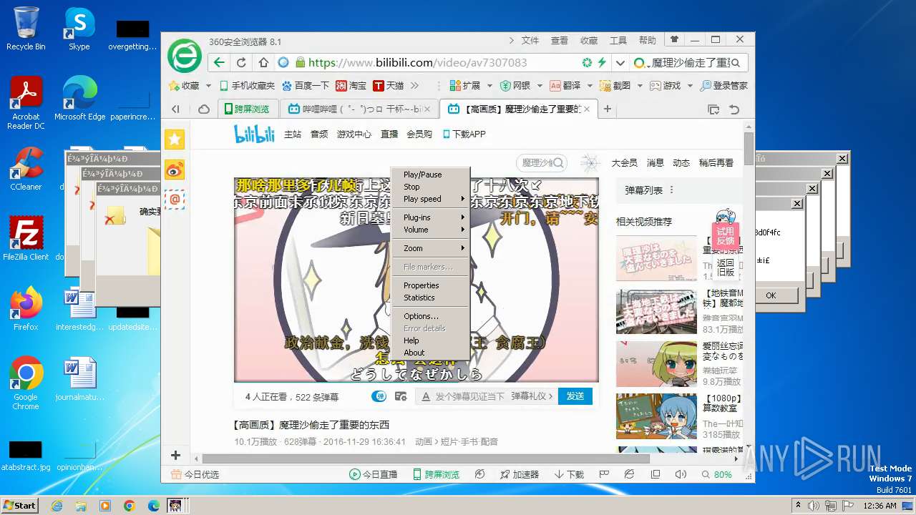Add a sidebar item with the plus icon
The width and height of the screenshot is (916, 515).
[175, 455]
